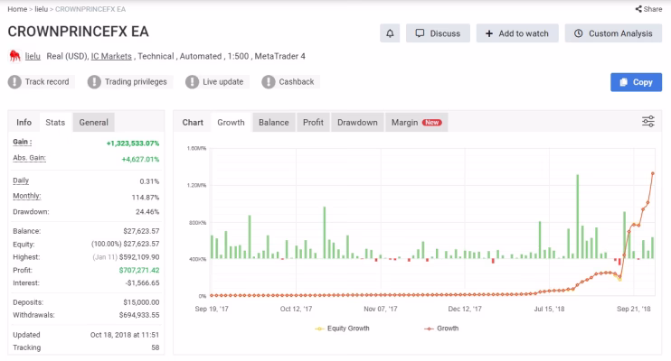Image resolution: width=671 pixels, height=361 pixels.
Task: Switch to the Balance chart tab
Action: [x=273, y=122]
